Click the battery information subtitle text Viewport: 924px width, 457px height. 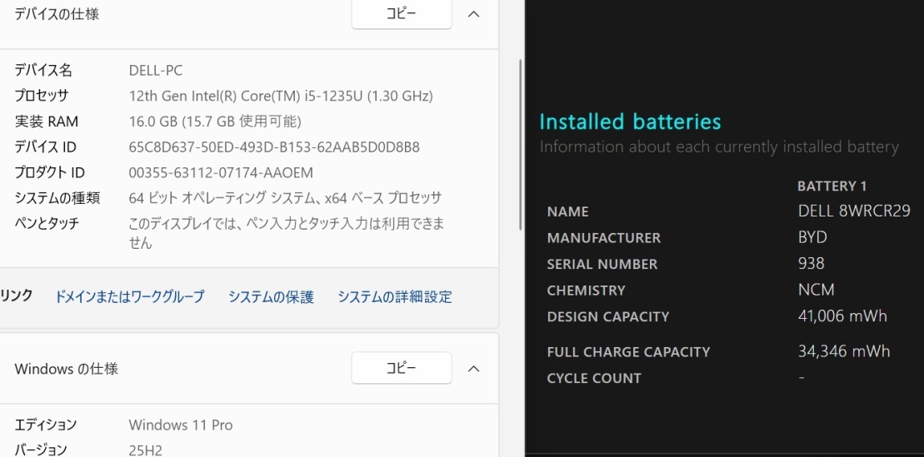tap(719, 147)
